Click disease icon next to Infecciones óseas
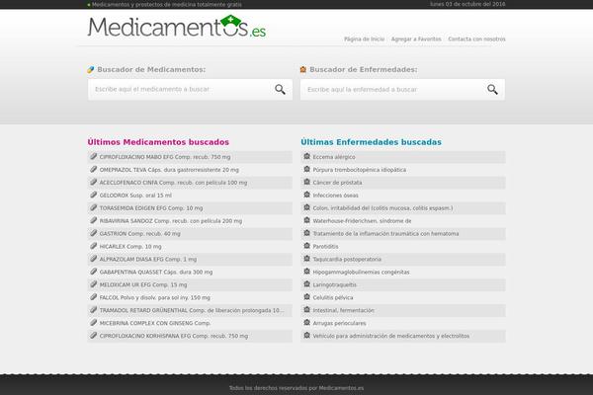Image resolution: width=593 pixels, height=395 pixels. point(306,195)
